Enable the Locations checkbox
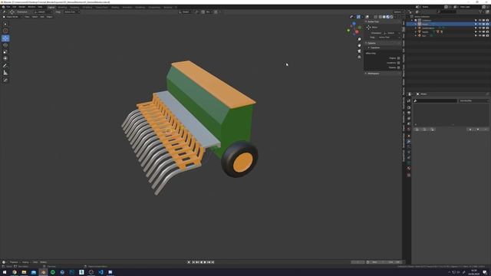The width and height of the screenshot is (491, 276). [398, 63]
